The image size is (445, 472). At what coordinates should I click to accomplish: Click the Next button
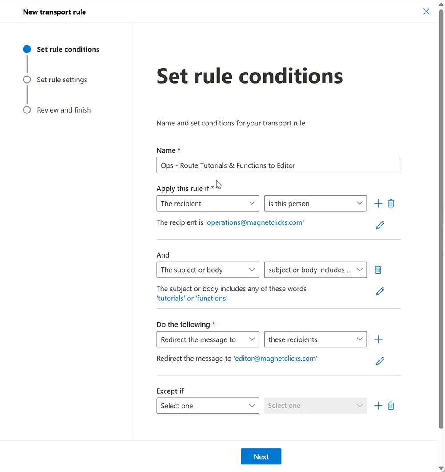pyautogui.click(x=261, y=456)
